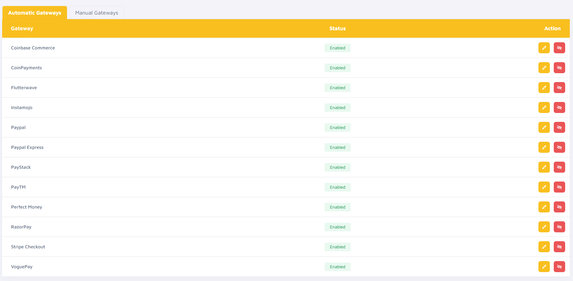Click the PayStack gateway name
573x281 pixels.
[21, 167]
